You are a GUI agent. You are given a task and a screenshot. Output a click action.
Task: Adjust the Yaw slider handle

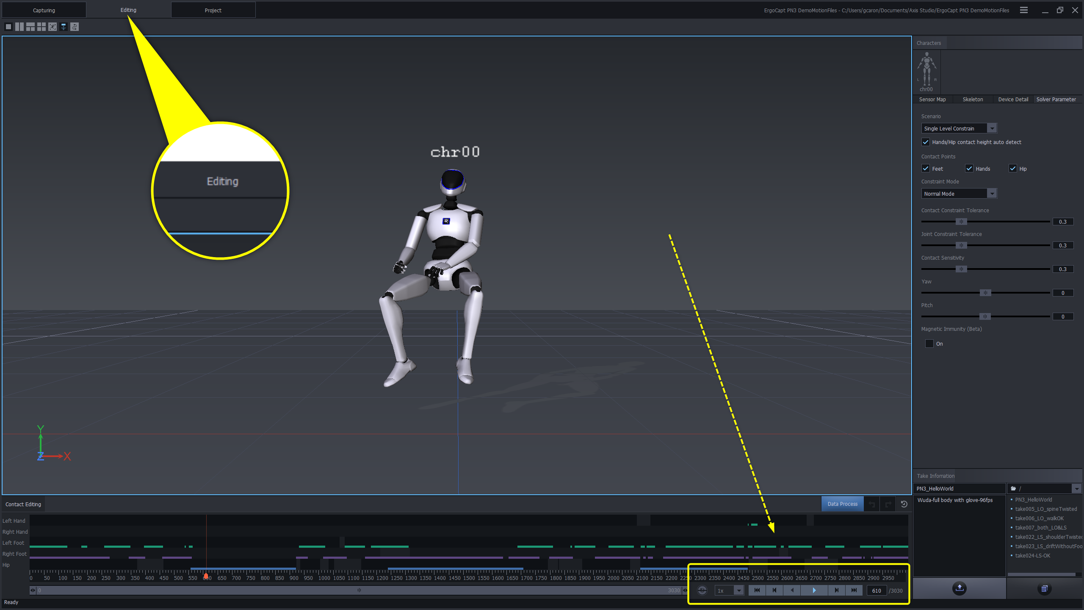pyautogui.click(x=985, y=293)
